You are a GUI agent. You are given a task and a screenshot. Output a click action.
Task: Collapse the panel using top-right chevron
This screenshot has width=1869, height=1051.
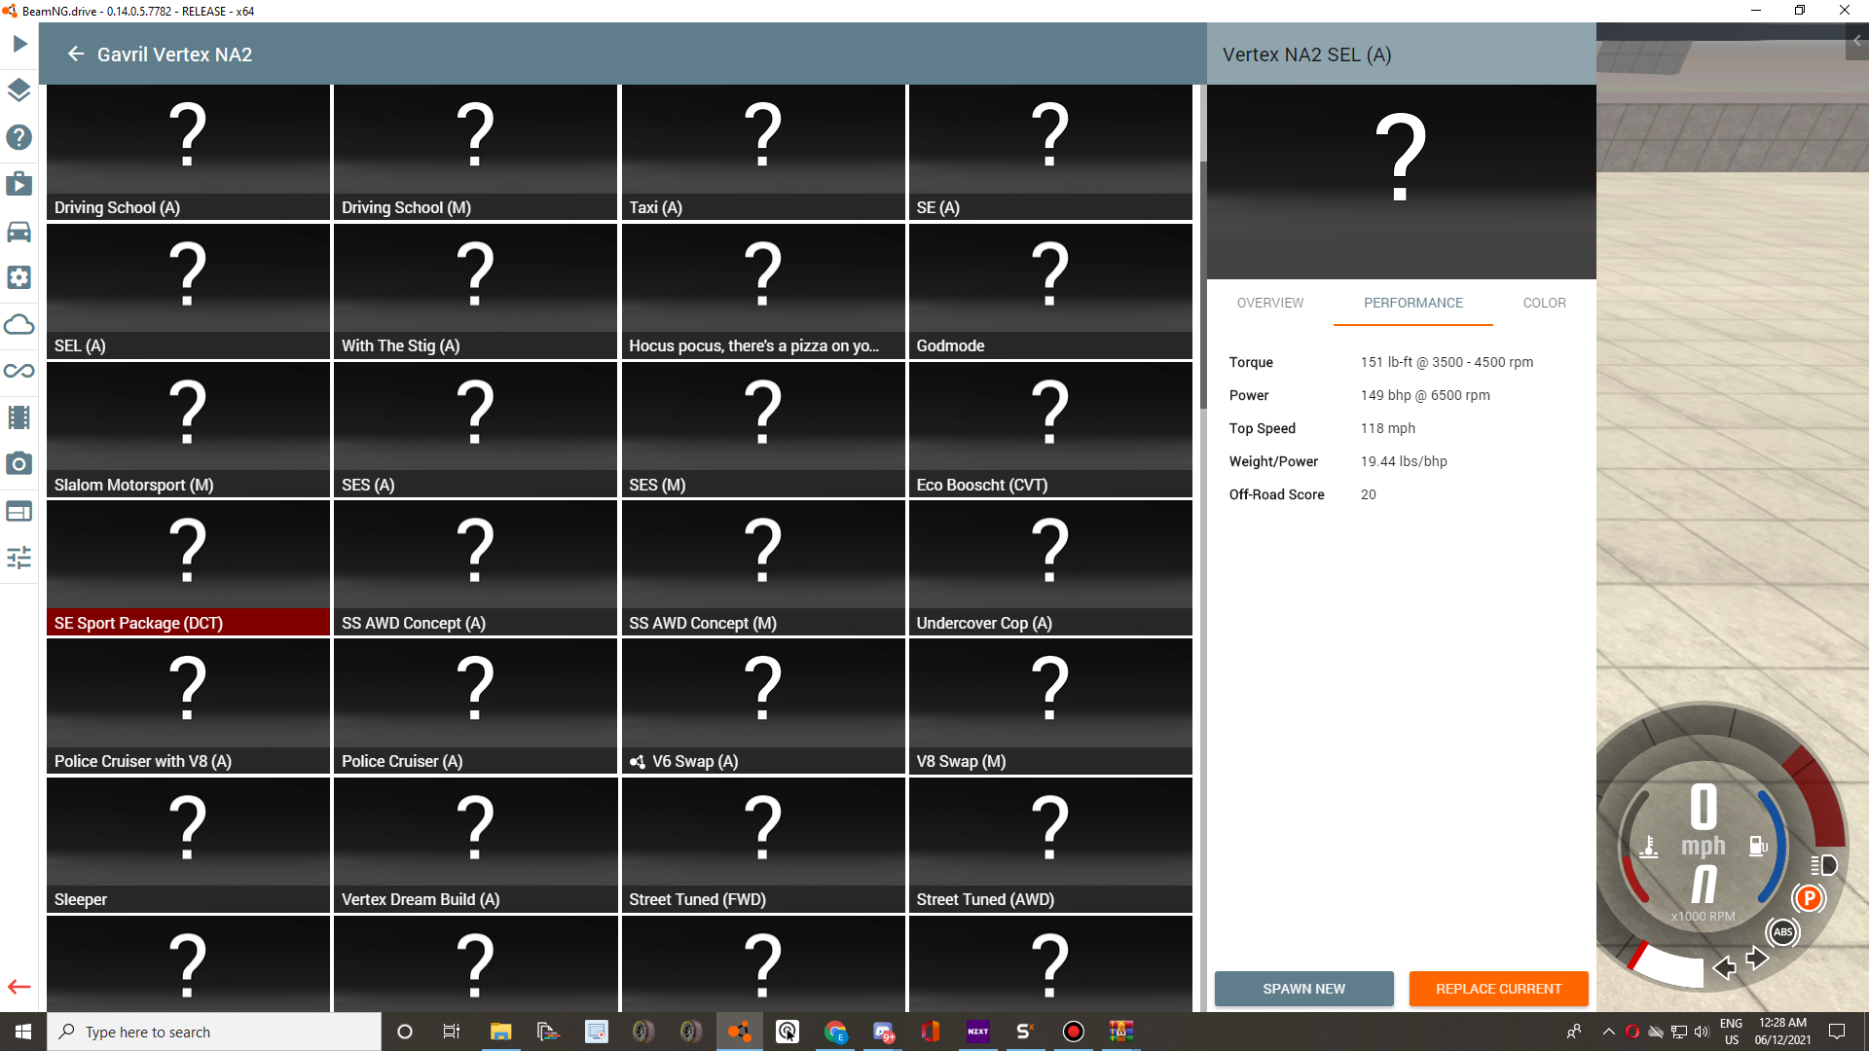pos(1857,41)
